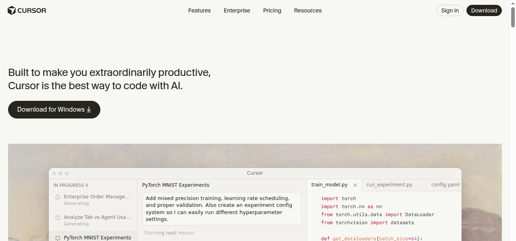Open the Enterprise page link
Screen dimensions: 516x241
(x=237, y=10)
